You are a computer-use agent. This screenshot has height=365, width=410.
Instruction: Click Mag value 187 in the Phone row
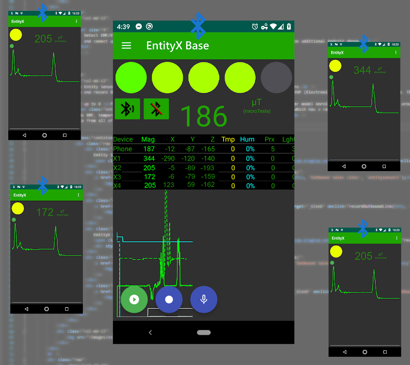click(x=149, y=149)
